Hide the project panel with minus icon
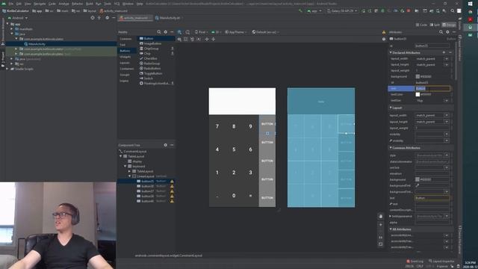The image size is (478, 269). coord(114,18)
